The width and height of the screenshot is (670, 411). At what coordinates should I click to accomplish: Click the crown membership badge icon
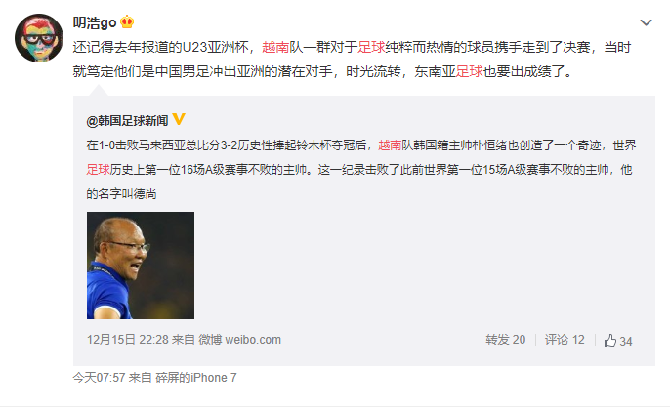tap(127, 22)
